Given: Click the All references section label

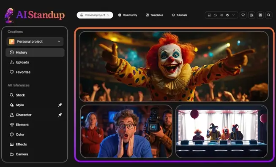Looking at the screenshot, I should 19,85.
